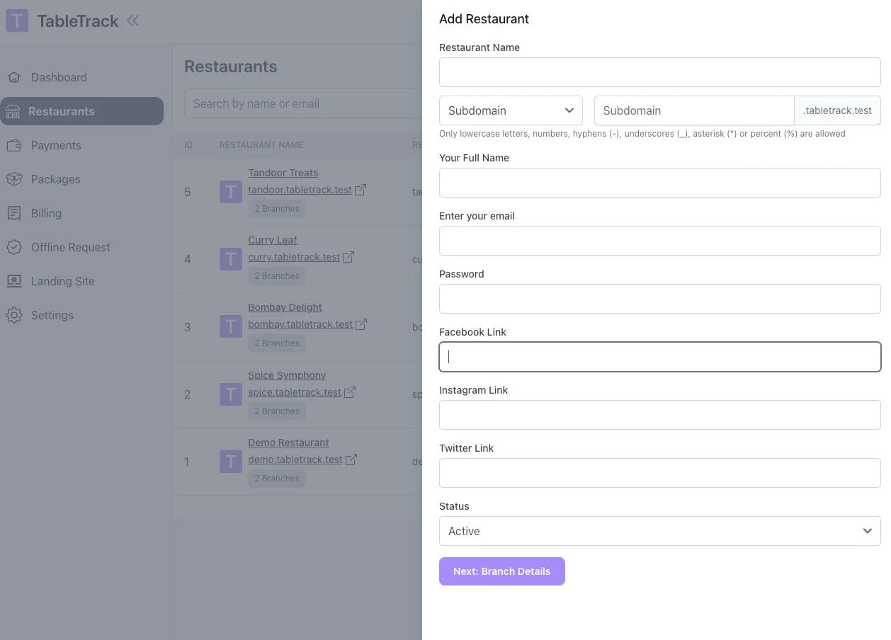
Task: Click into the Enter your email field
Action: [x=659, y=241]
